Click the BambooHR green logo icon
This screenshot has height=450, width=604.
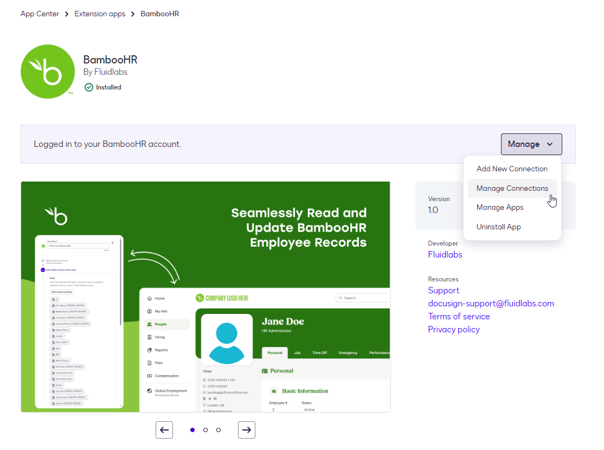click(x=48, y=72)
